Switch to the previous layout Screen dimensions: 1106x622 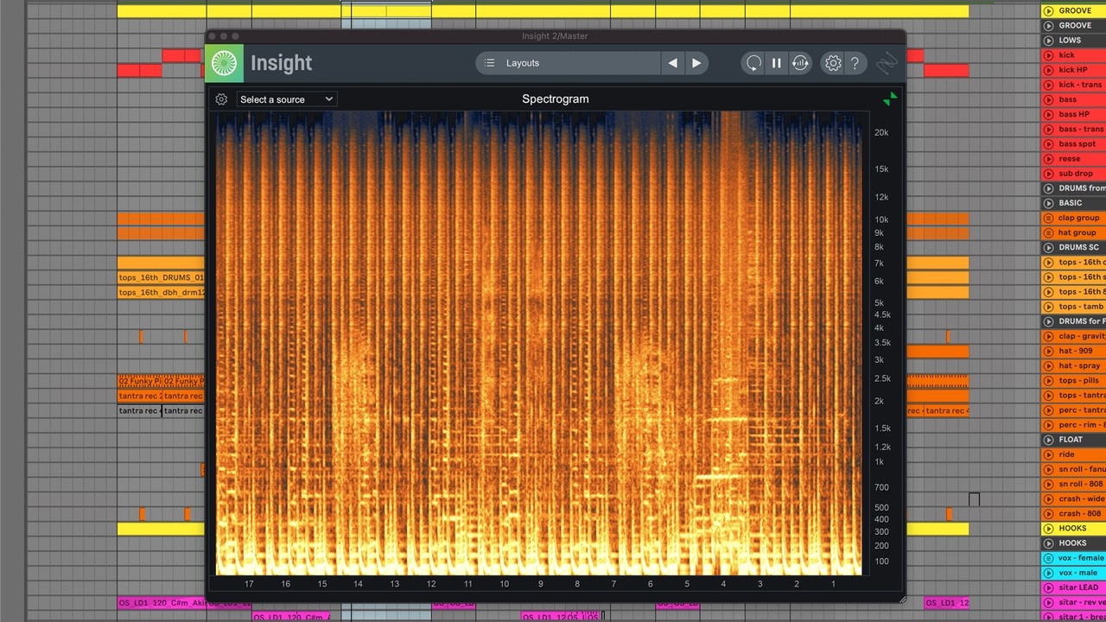(x=672, y=63)
